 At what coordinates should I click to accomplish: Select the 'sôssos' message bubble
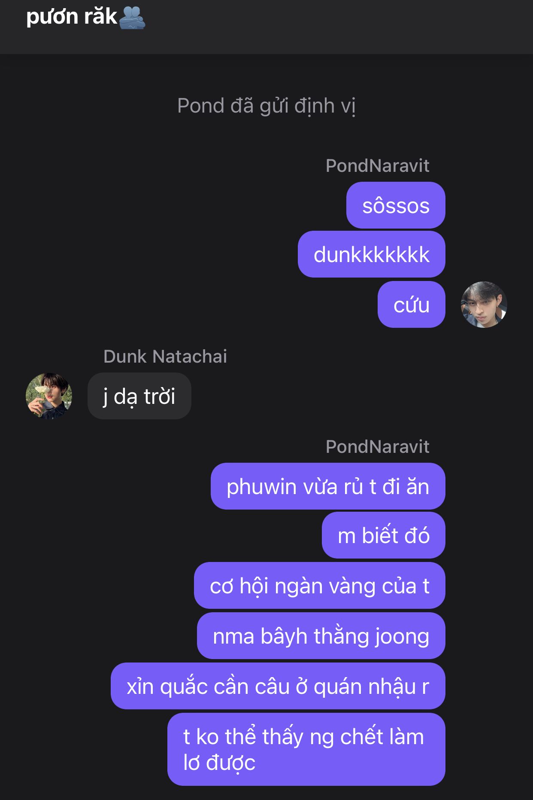[x=396, y=205]
